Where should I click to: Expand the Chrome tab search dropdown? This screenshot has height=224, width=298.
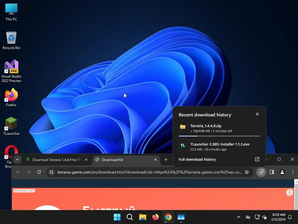(x=17, y=160)
